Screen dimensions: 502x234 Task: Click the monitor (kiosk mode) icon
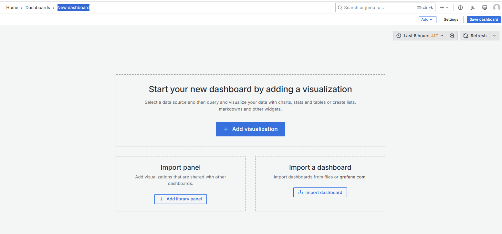pyautogui.click(x=485, y=8)
